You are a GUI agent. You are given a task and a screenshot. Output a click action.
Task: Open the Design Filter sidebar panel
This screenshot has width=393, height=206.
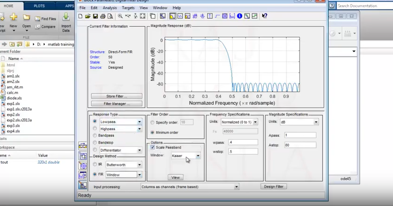pyautogui.click(x=83, y=185)
